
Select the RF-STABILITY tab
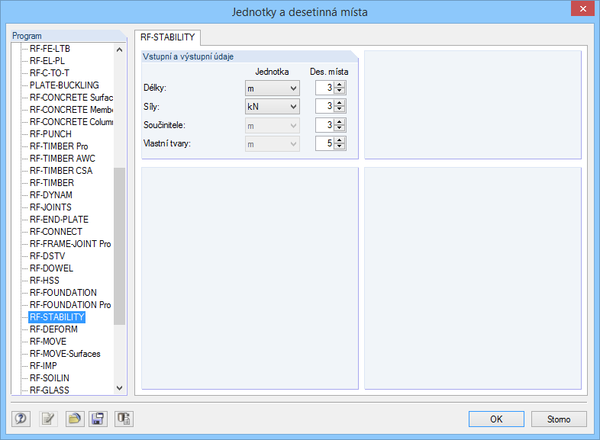[168, 37]
